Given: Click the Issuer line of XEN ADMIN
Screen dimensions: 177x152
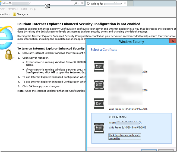Looking at the screenshot, I should coord(125,122).
